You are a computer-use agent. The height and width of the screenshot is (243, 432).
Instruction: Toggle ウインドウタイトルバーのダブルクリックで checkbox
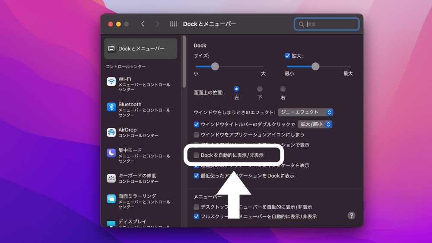(196, 125)
